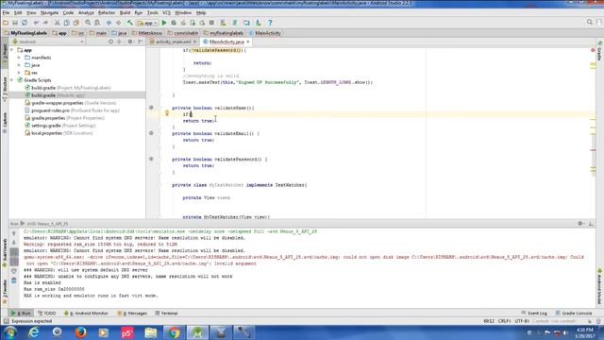
Task: Open the Refactor menu
Action: [107, 12]
